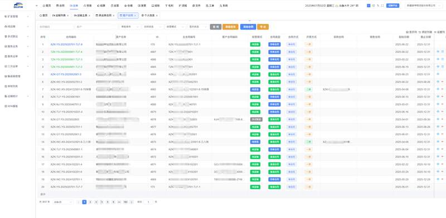Screen dimensions: 446x218
Task: Click the blue 切换平台 button
Action: point(393,6)
